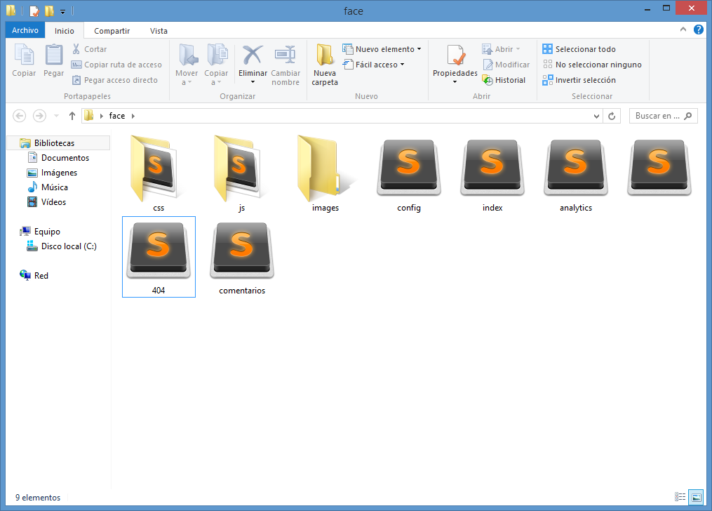
Task: Switch to large icons view in status bar
Action: click(696, 497)
